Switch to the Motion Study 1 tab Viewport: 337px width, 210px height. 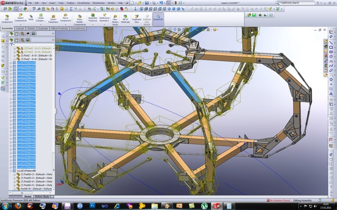pos(43,197)
